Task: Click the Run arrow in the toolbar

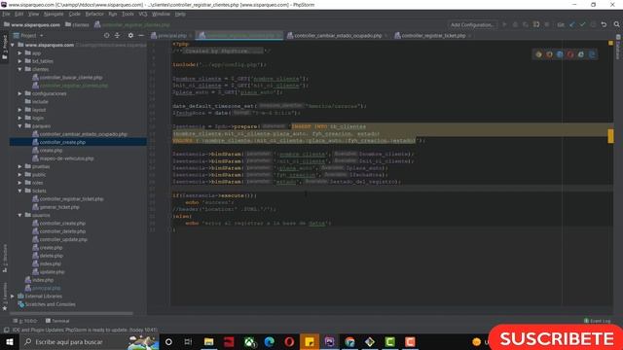Action: point(504,24)
